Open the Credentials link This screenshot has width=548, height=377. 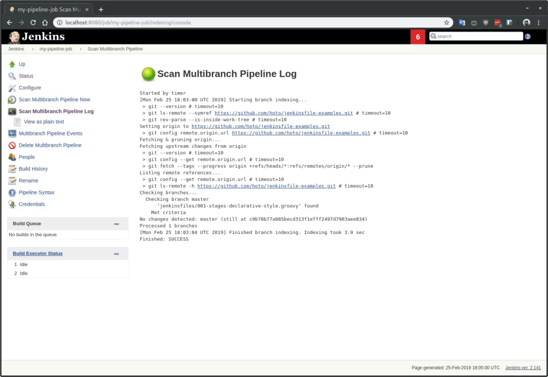[x=32, y=204]
